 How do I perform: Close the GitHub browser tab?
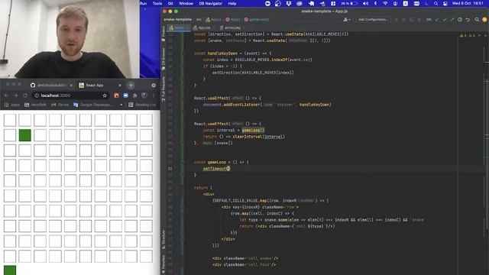tap(71, 85)
